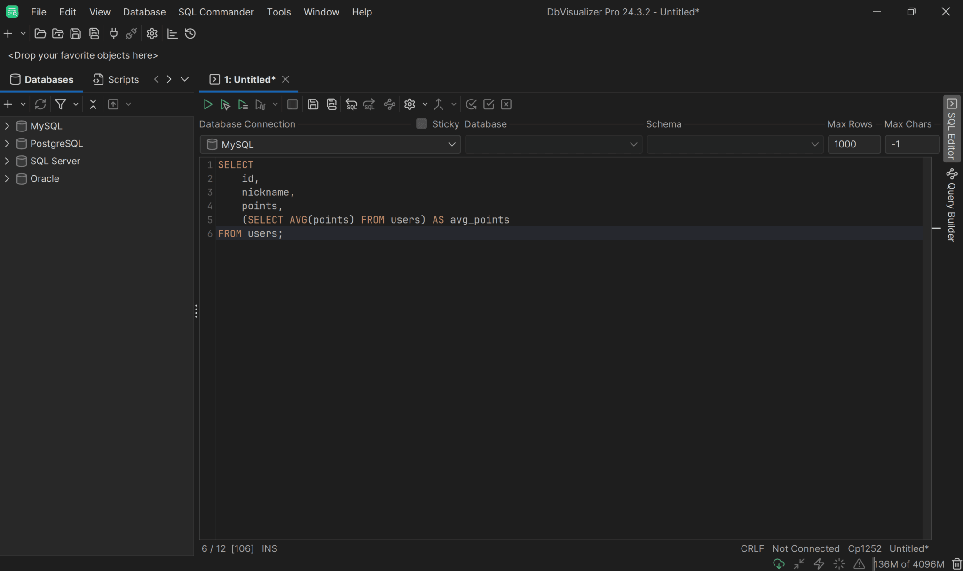Execute the SQL statement with the green play icon
The image size is (963, 571).
point(207,104)
